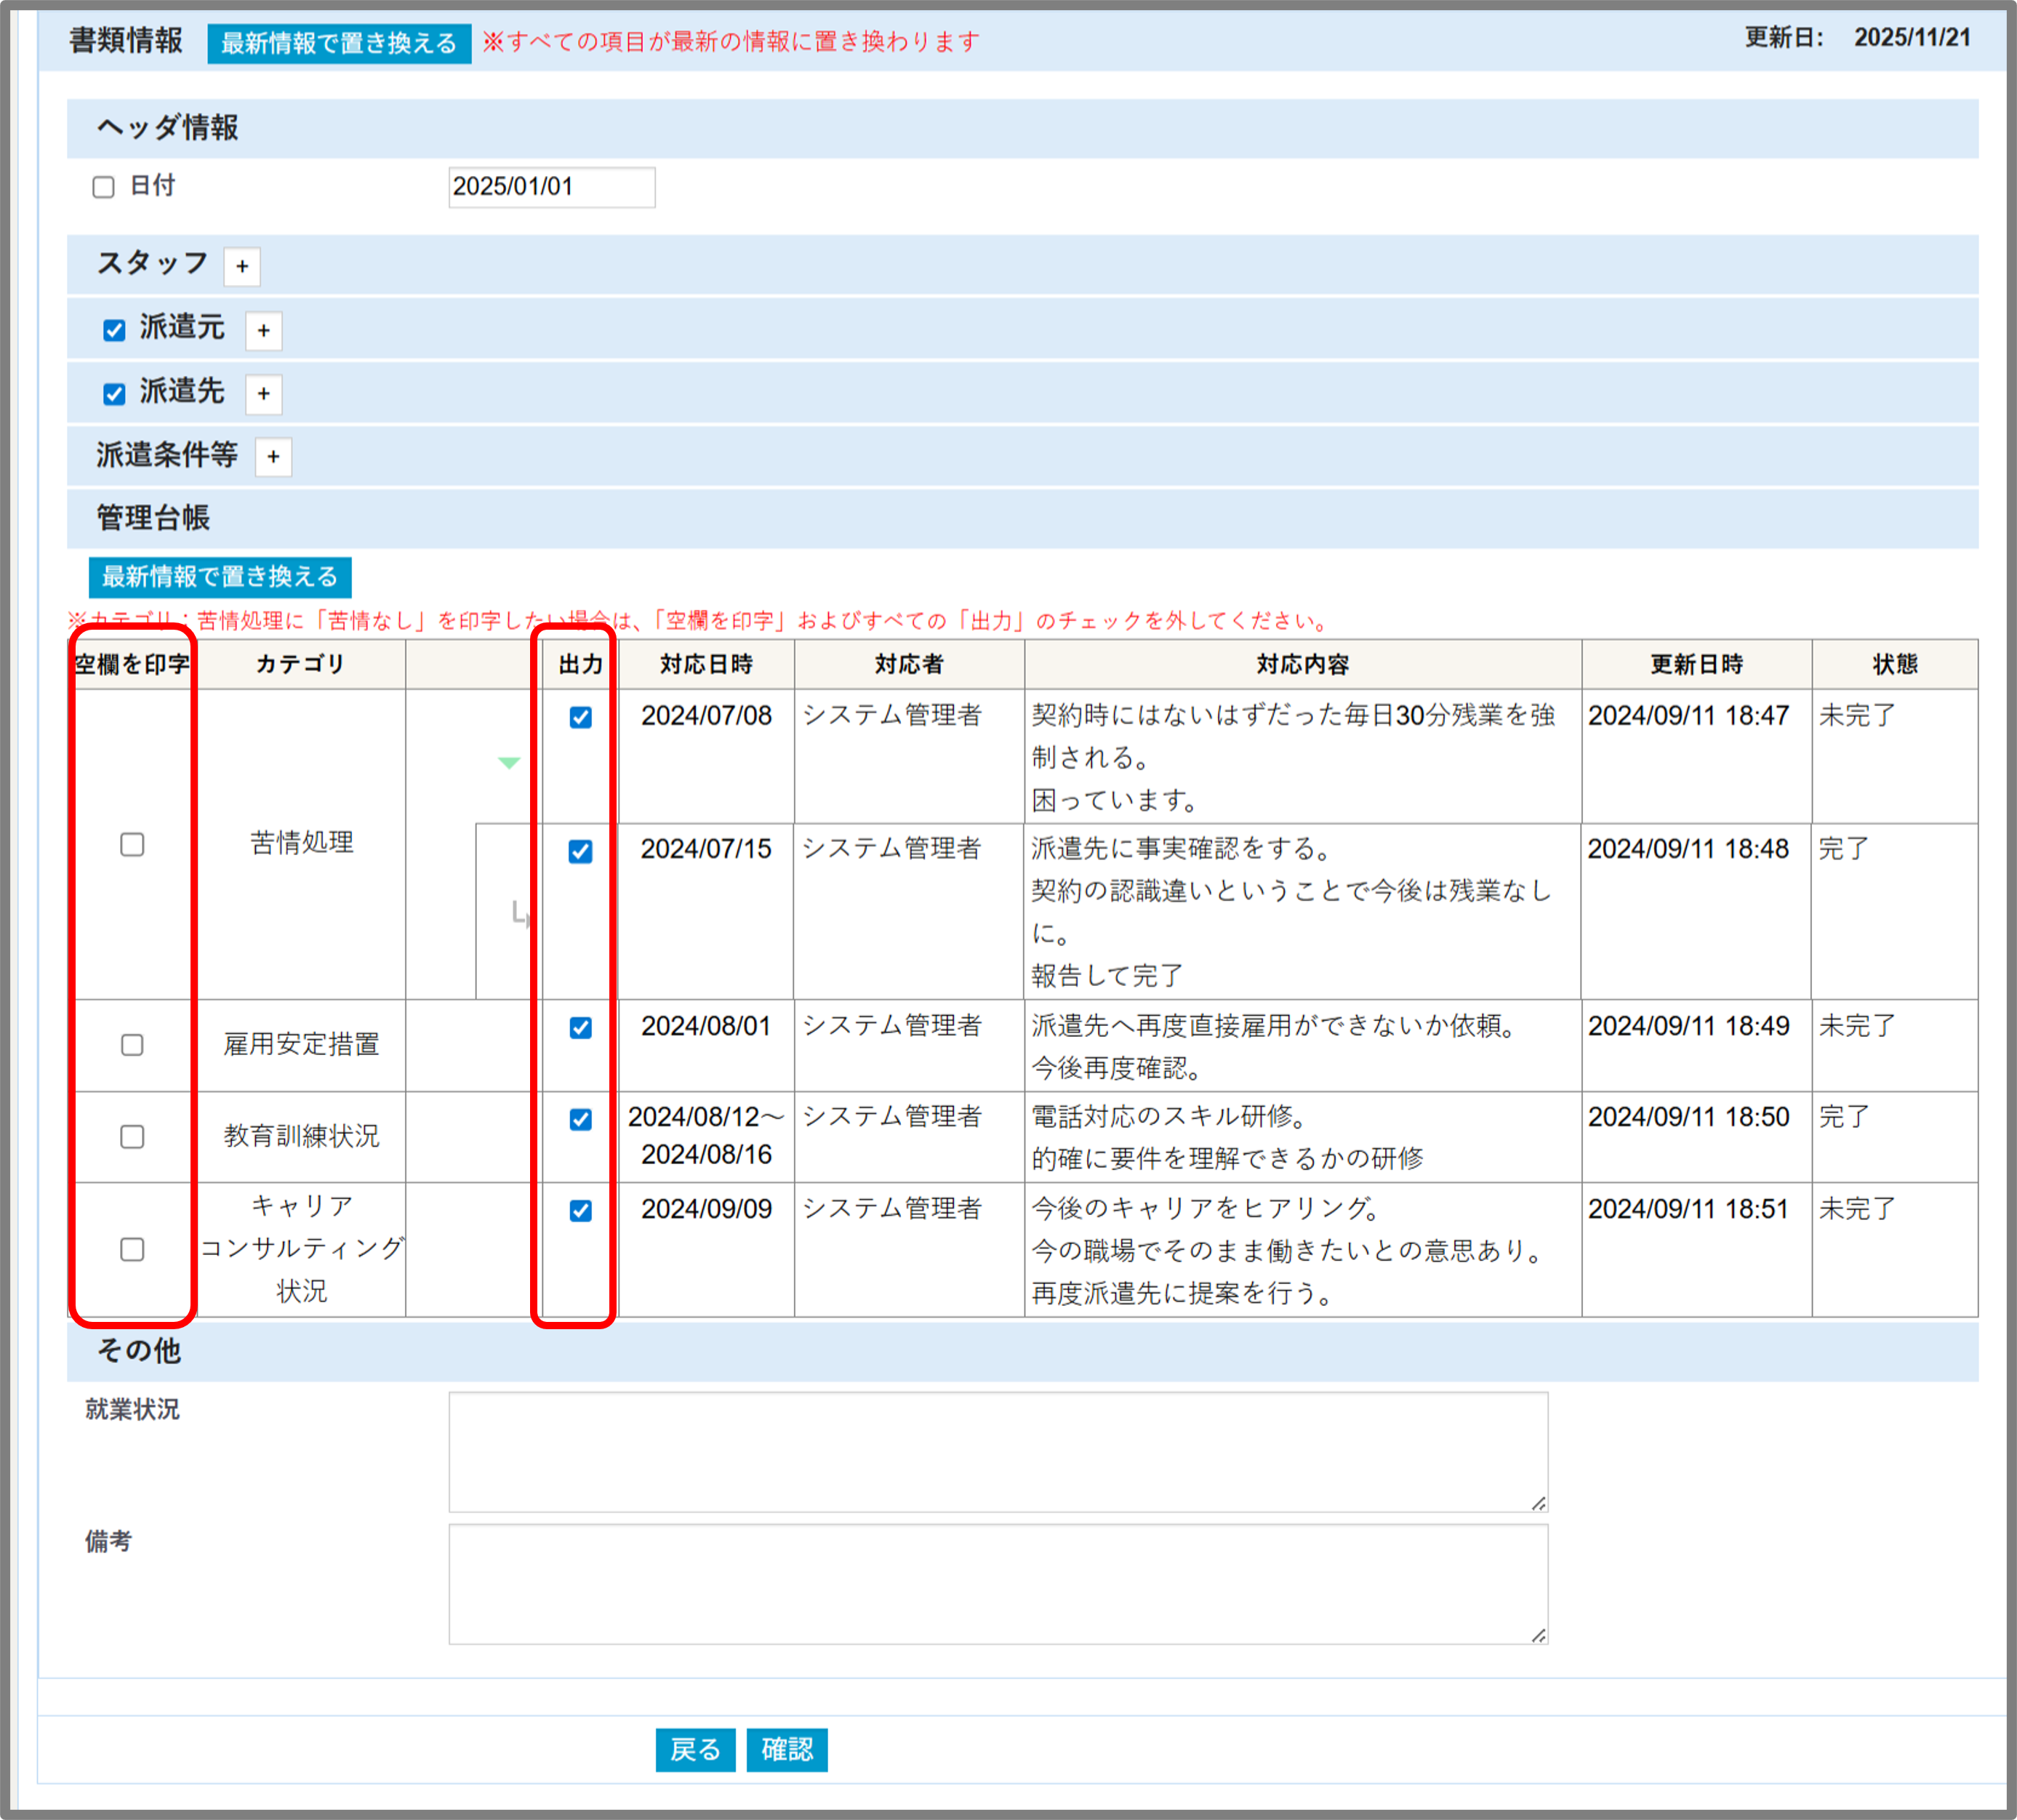Uncheck 出力 for the 2024/07/15 entry

coord(580,851)
